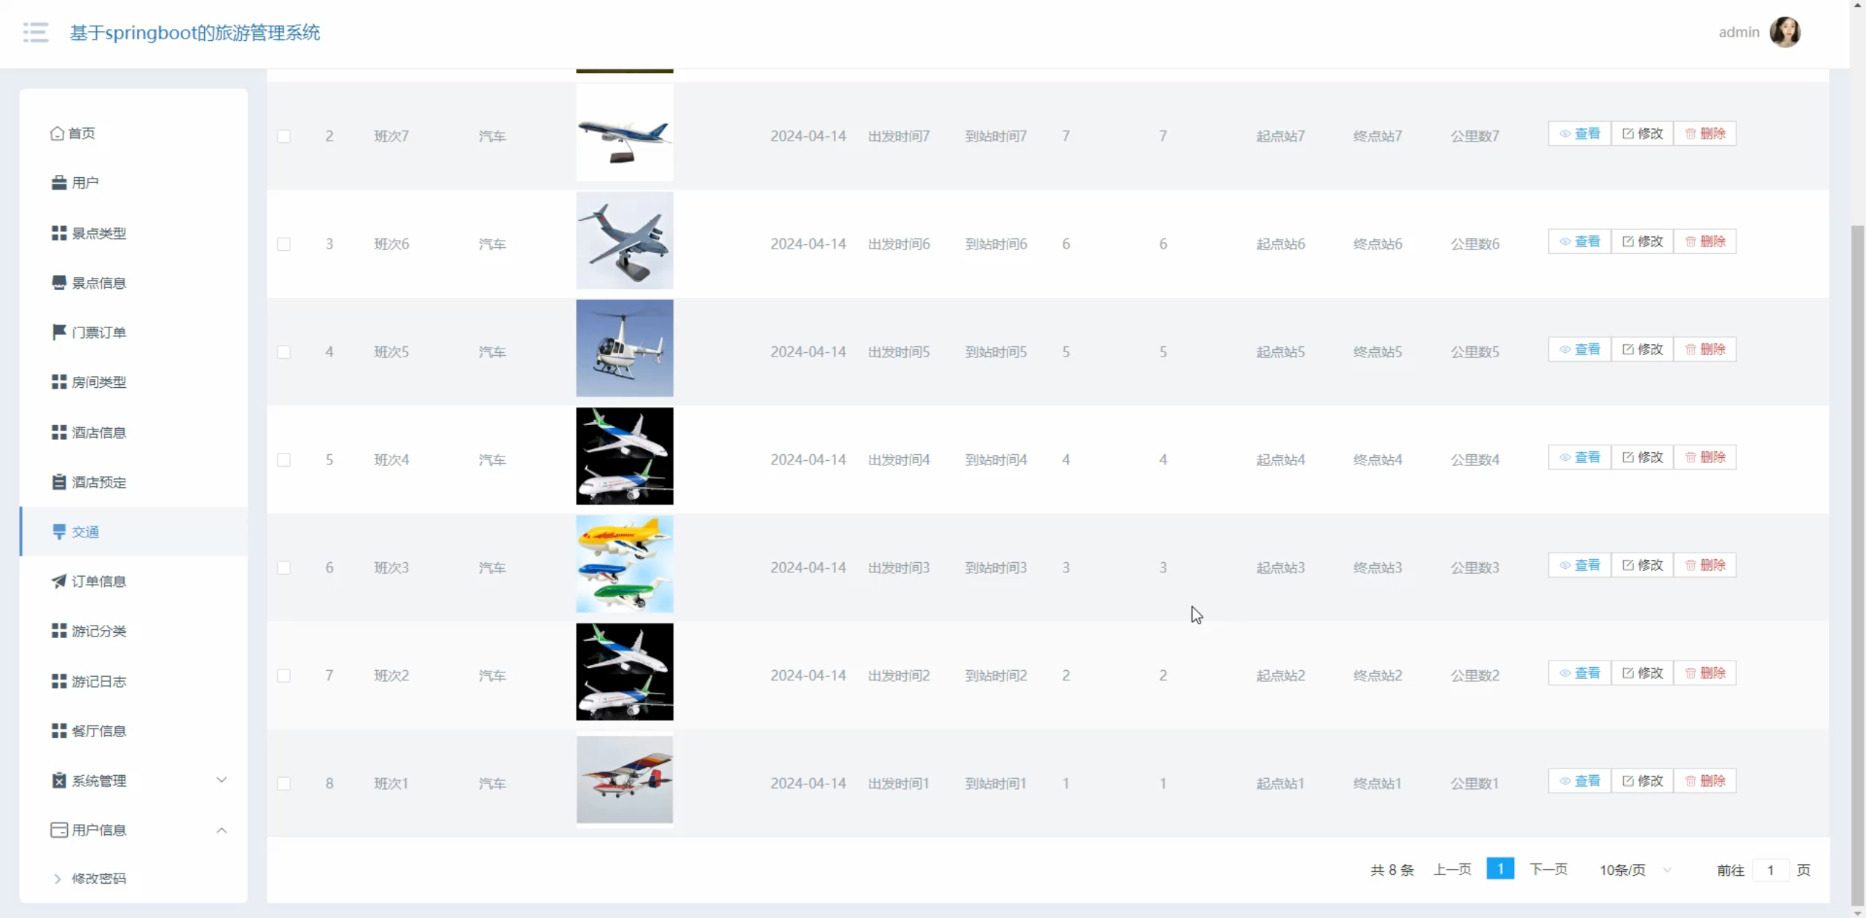The height and width of the screenshot is (918, 1866).
Task: Click the flag icon beside 门票订单
Action: coord(59,332)
